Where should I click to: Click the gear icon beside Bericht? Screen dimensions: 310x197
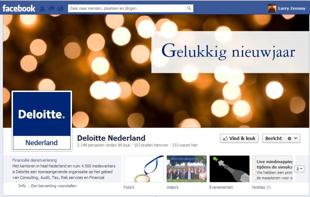point(289,139)
